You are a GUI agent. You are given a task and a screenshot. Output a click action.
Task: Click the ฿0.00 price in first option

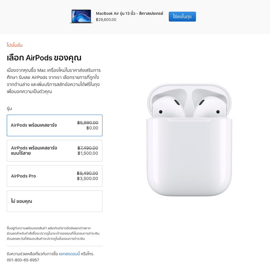[92, 128]
